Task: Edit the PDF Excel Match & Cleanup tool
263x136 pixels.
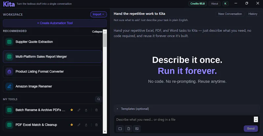Action: coord(79,125)
